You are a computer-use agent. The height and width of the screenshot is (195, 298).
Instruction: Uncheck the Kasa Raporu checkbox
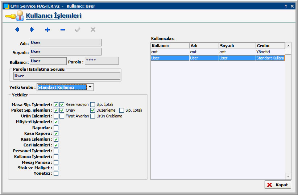56,133
